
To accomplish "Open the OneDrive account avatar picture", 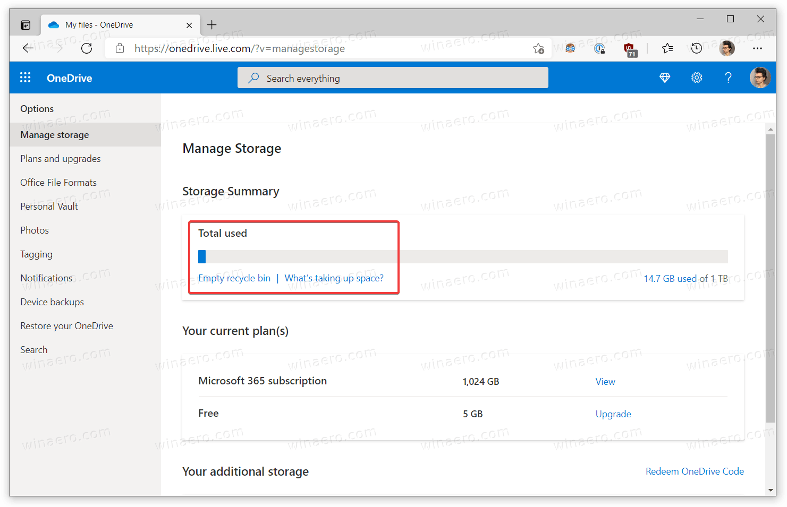I will pos(760,78).
